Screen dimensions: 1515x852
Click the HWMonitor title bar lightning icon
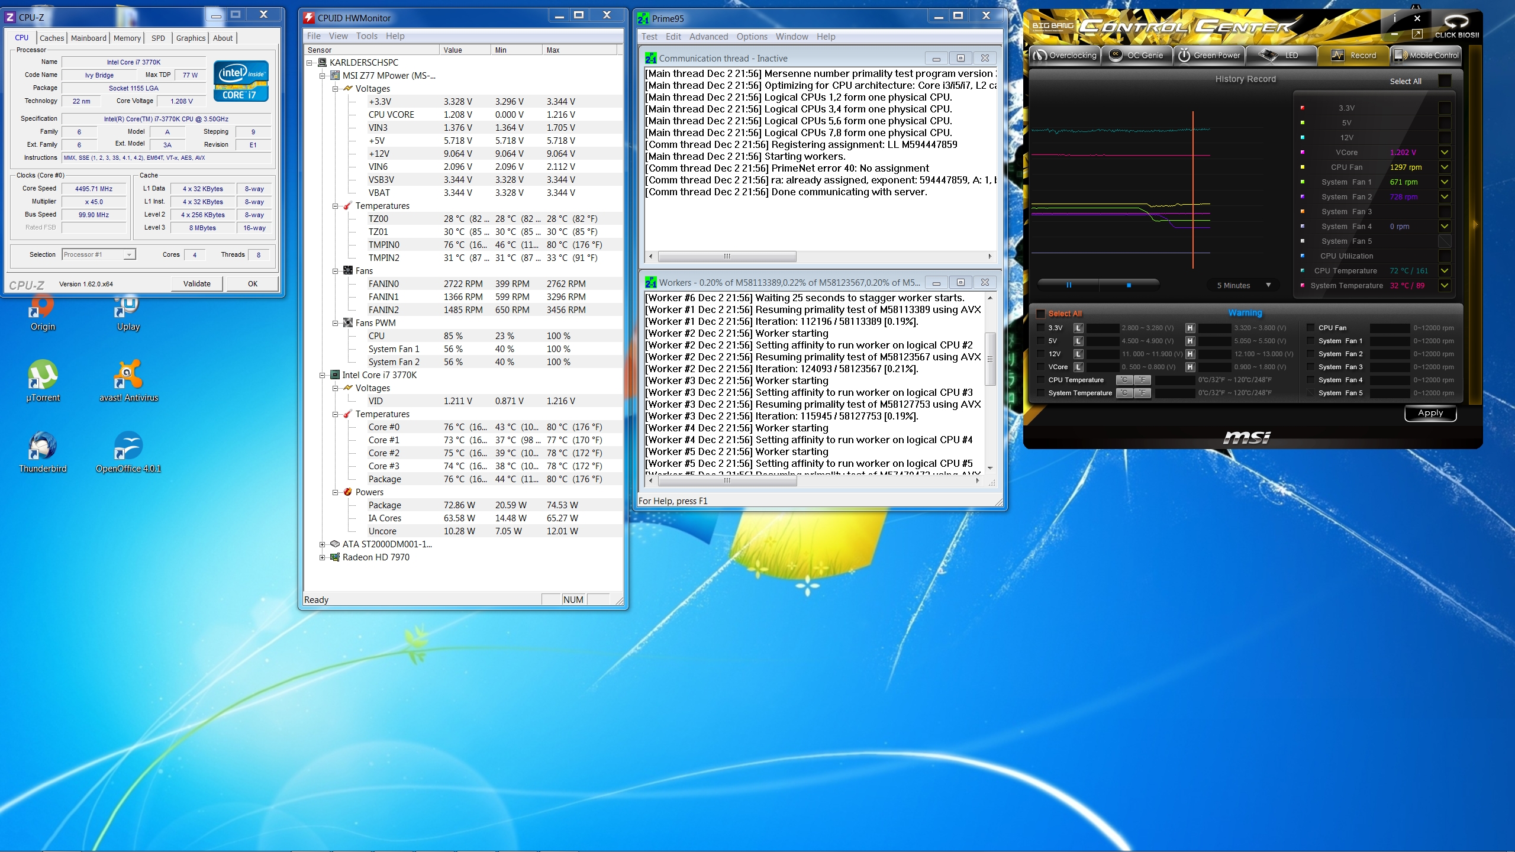click(309, 18)
